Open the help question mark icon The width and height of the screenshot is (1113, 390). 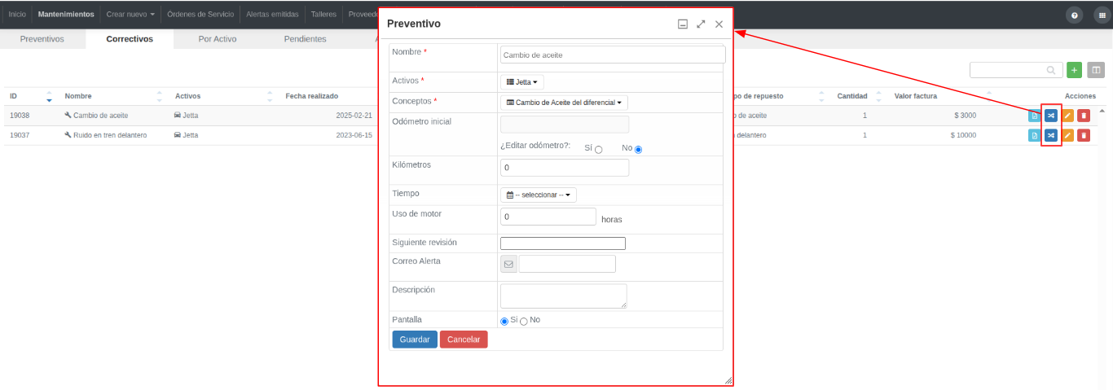pos(1076,15)
